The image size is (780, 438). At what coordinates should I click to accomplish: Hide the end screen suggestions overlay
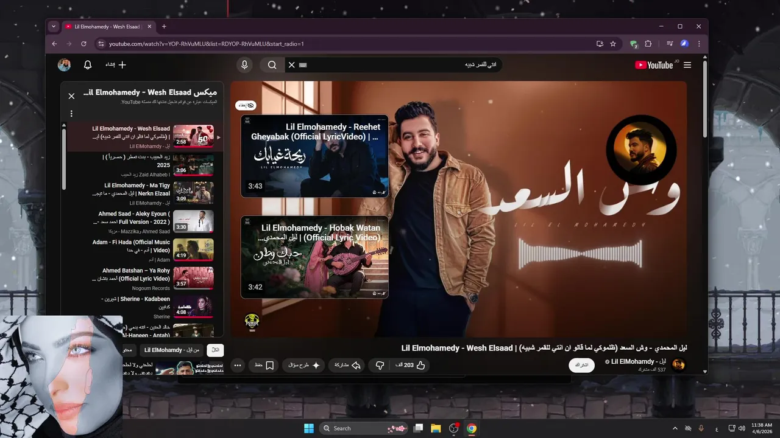pyautogui.click(x=246, y=105)
